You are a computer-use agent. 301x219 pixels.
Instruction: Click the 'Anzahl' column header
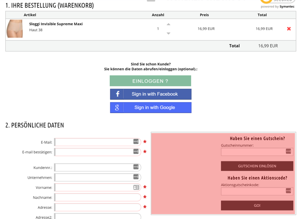158,15
